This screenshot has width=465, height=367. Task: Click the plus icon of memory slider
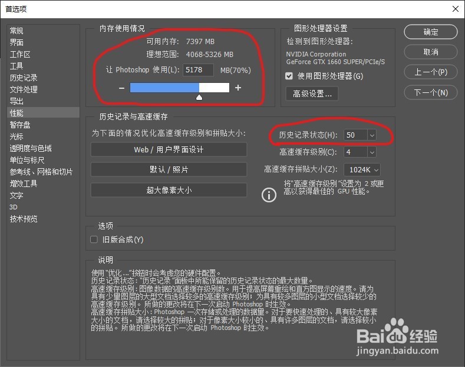click(x=238, y=88)
